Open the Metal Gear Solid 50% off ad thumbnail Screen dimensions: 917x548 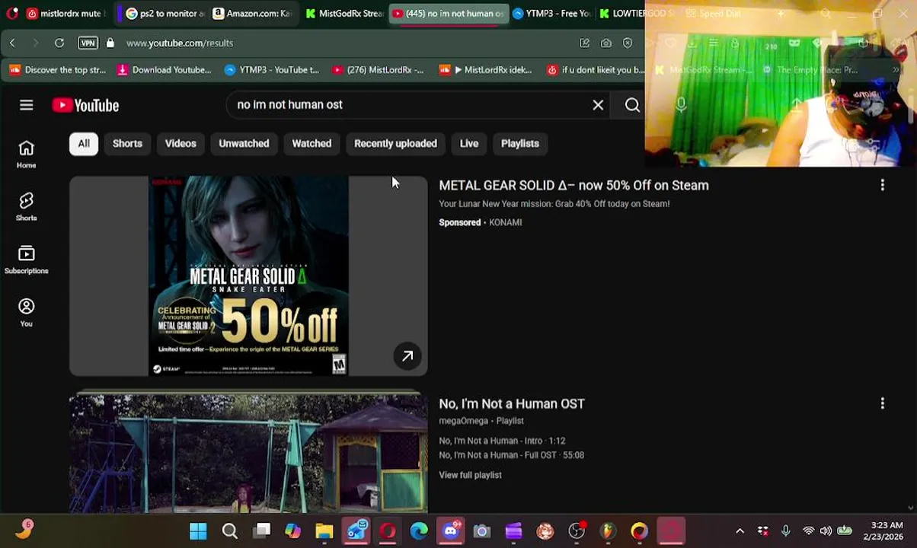coord(248,276)
